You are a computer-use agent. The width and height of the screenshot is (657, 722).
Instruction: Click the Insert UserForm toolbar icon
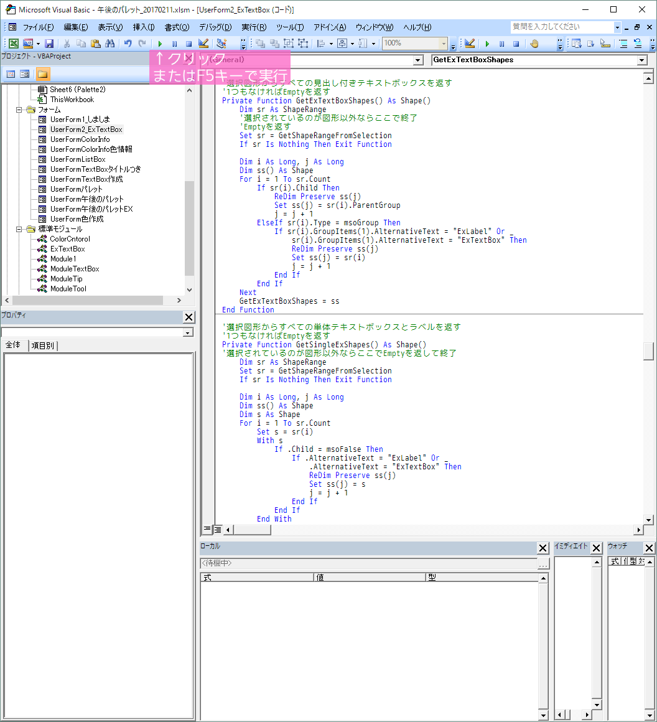[x=28, y=44]
